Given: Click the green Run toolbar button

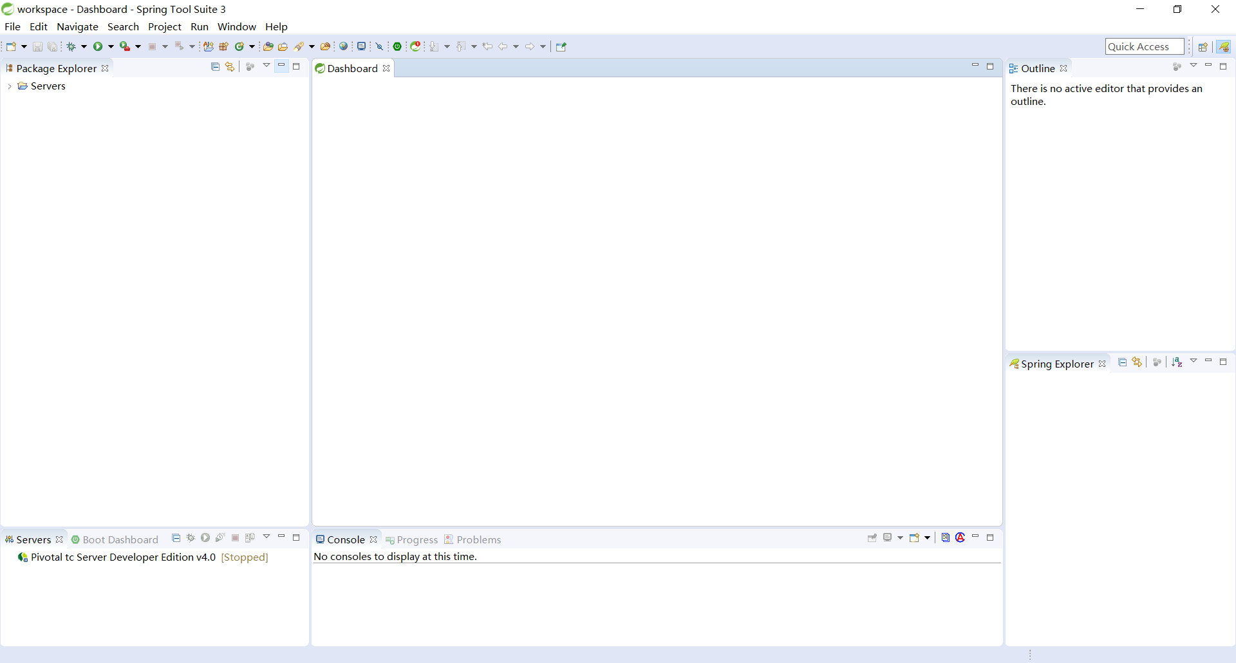Looking at the screenshot, I should [x=98, y=46].
